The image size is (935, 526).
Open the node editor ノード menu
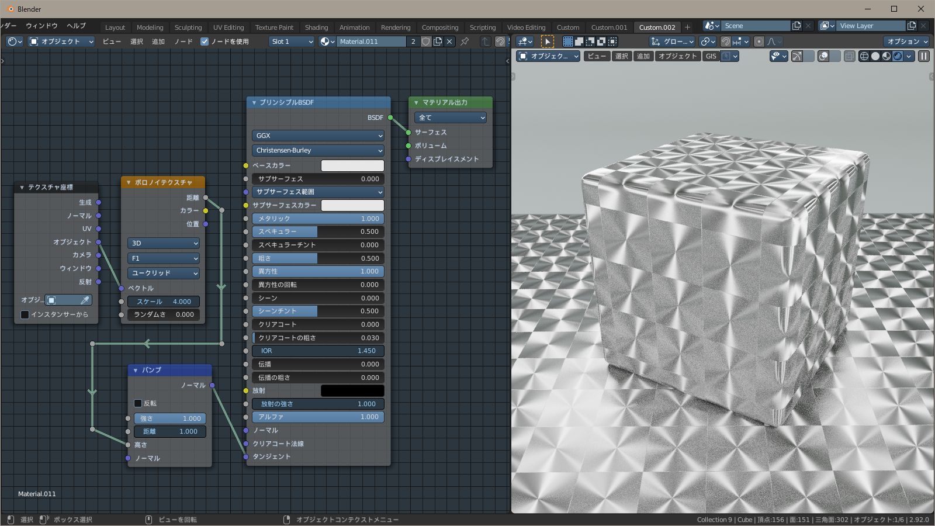pos(183,41)
